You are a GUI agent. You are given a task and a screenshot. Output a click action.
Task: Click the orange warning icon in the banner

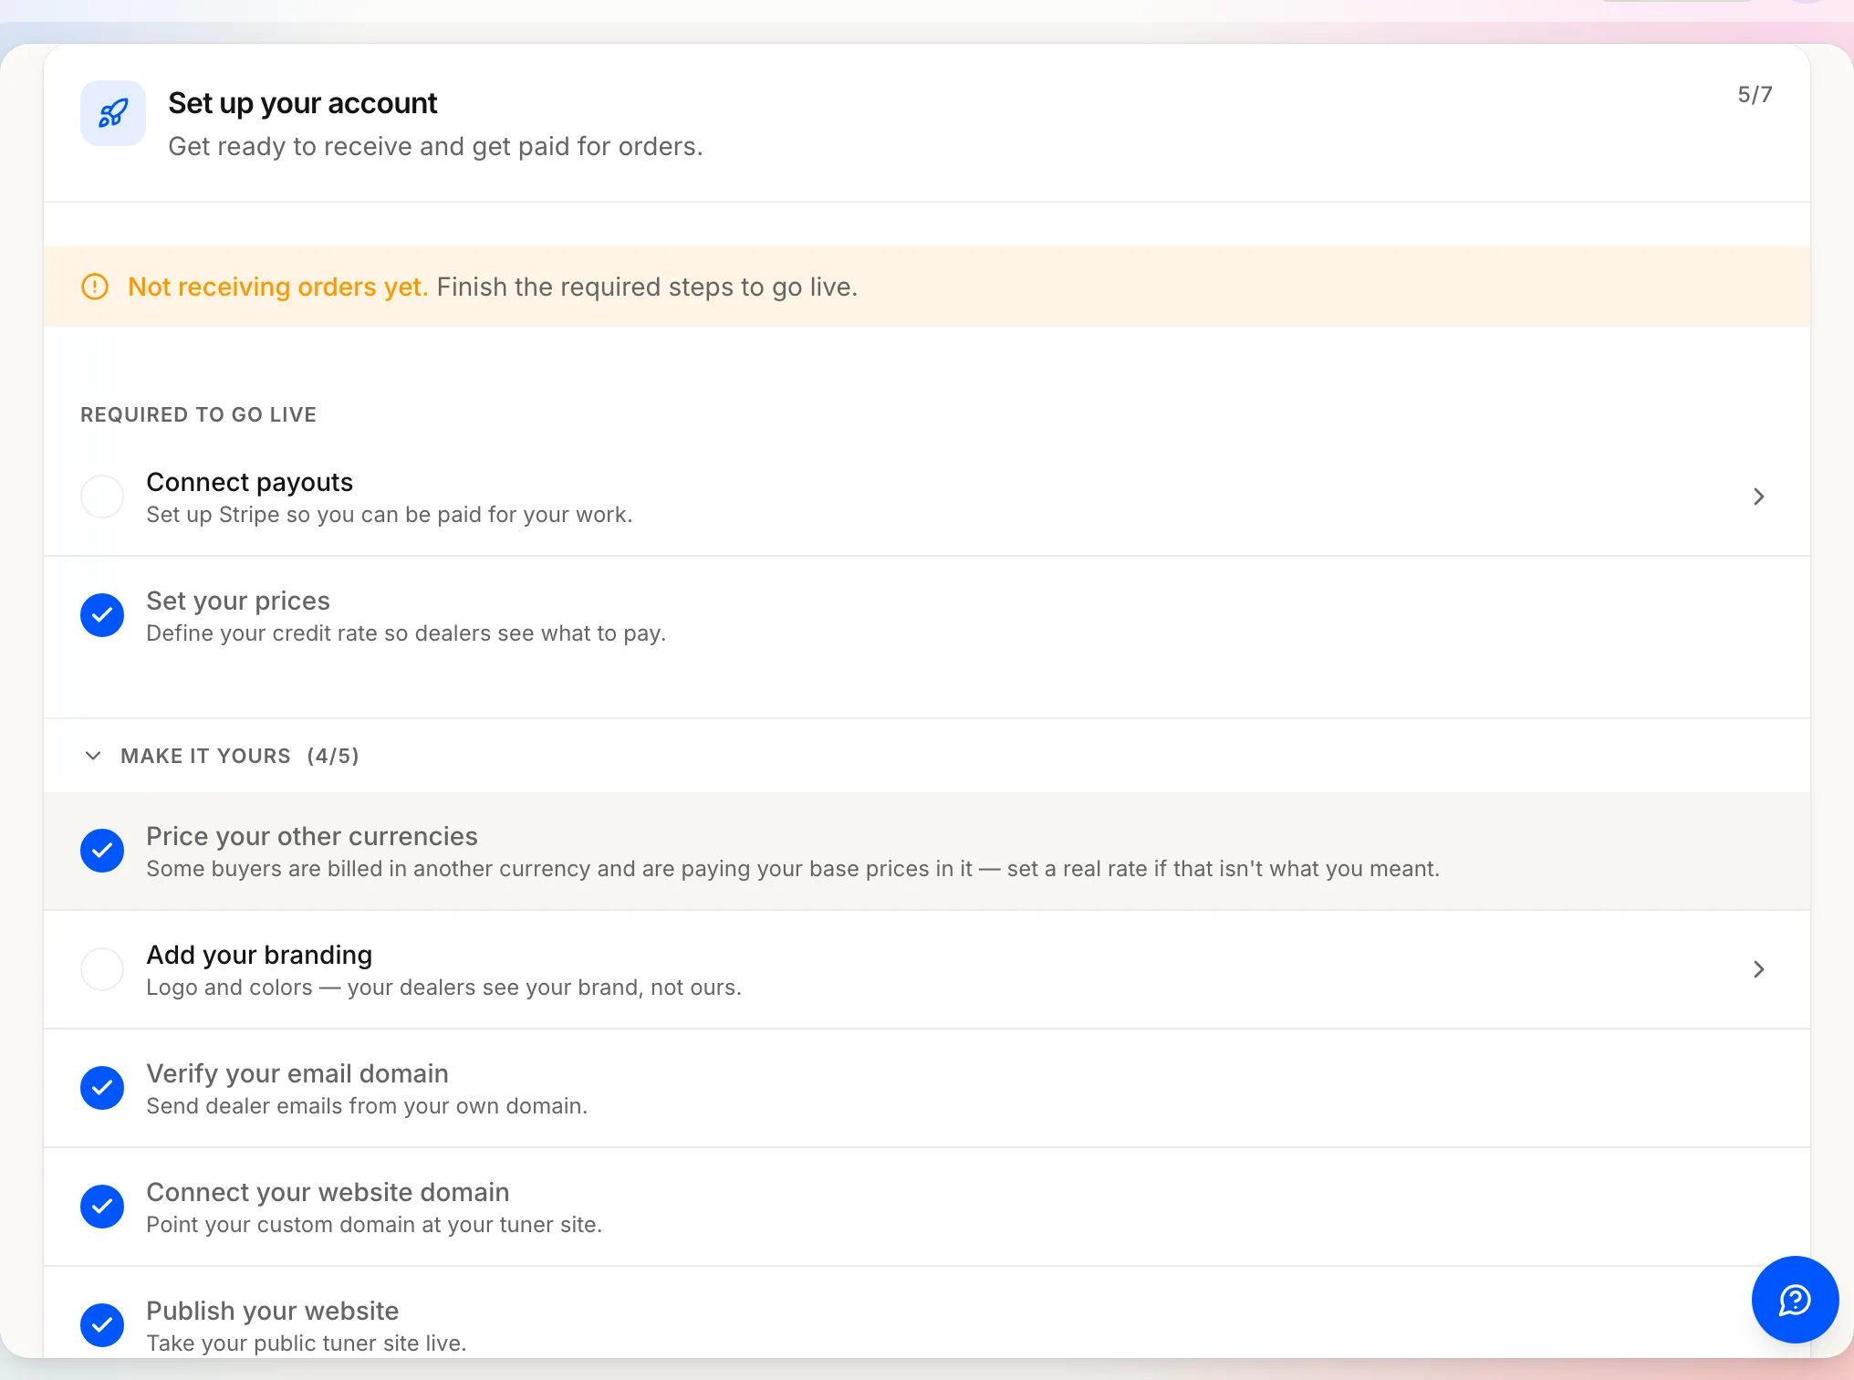(95, 287)
